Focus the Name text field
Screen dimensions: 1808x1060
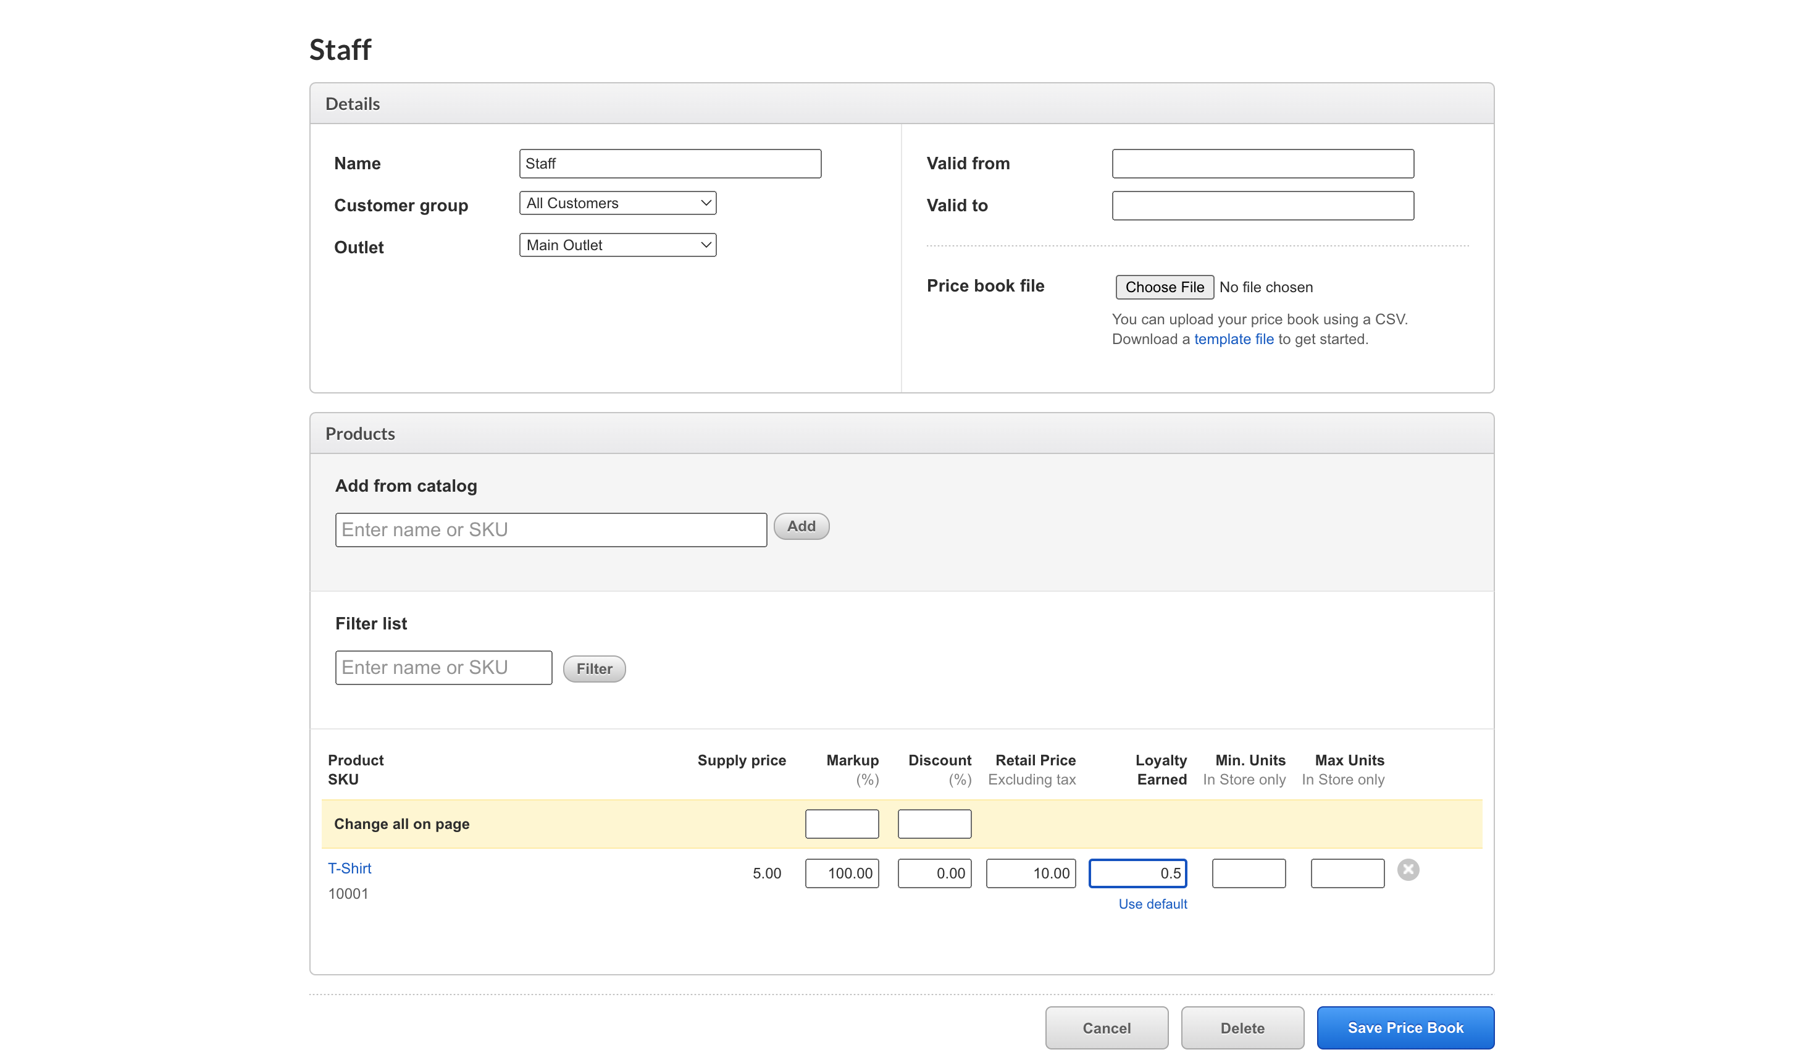[670, 164]
